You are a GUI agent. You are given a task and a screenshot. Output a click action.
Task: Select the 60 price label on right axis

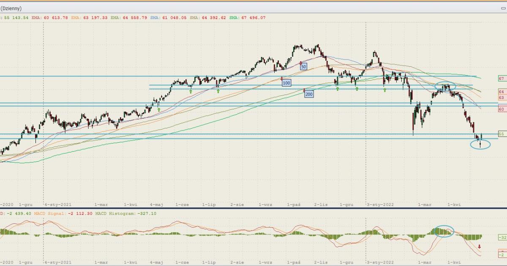pyautogui.click(x=502, y=109)
